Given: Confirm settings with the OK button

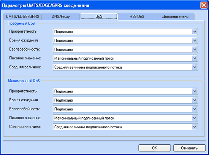Looking at the screenshot, I should coord(155,148).
